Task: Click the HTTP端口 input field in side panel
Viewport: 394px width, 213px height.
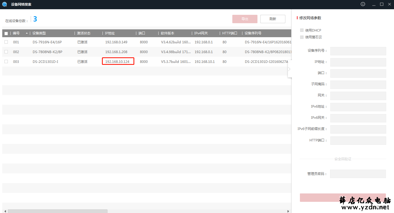Action: click(x=358, y=141)
